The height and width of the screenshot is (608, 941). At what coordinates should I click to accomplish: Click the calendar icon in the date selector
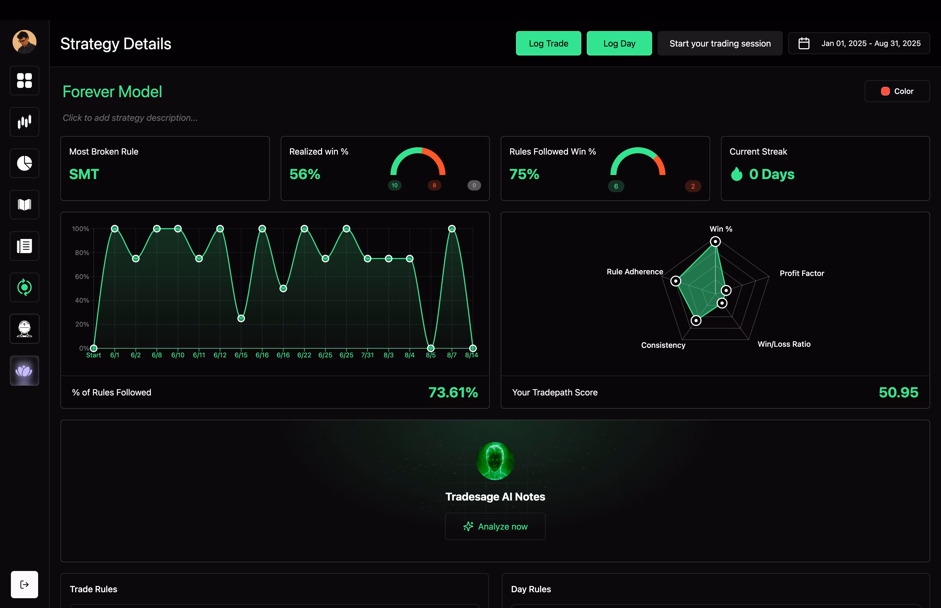click(x=803, y=44)
